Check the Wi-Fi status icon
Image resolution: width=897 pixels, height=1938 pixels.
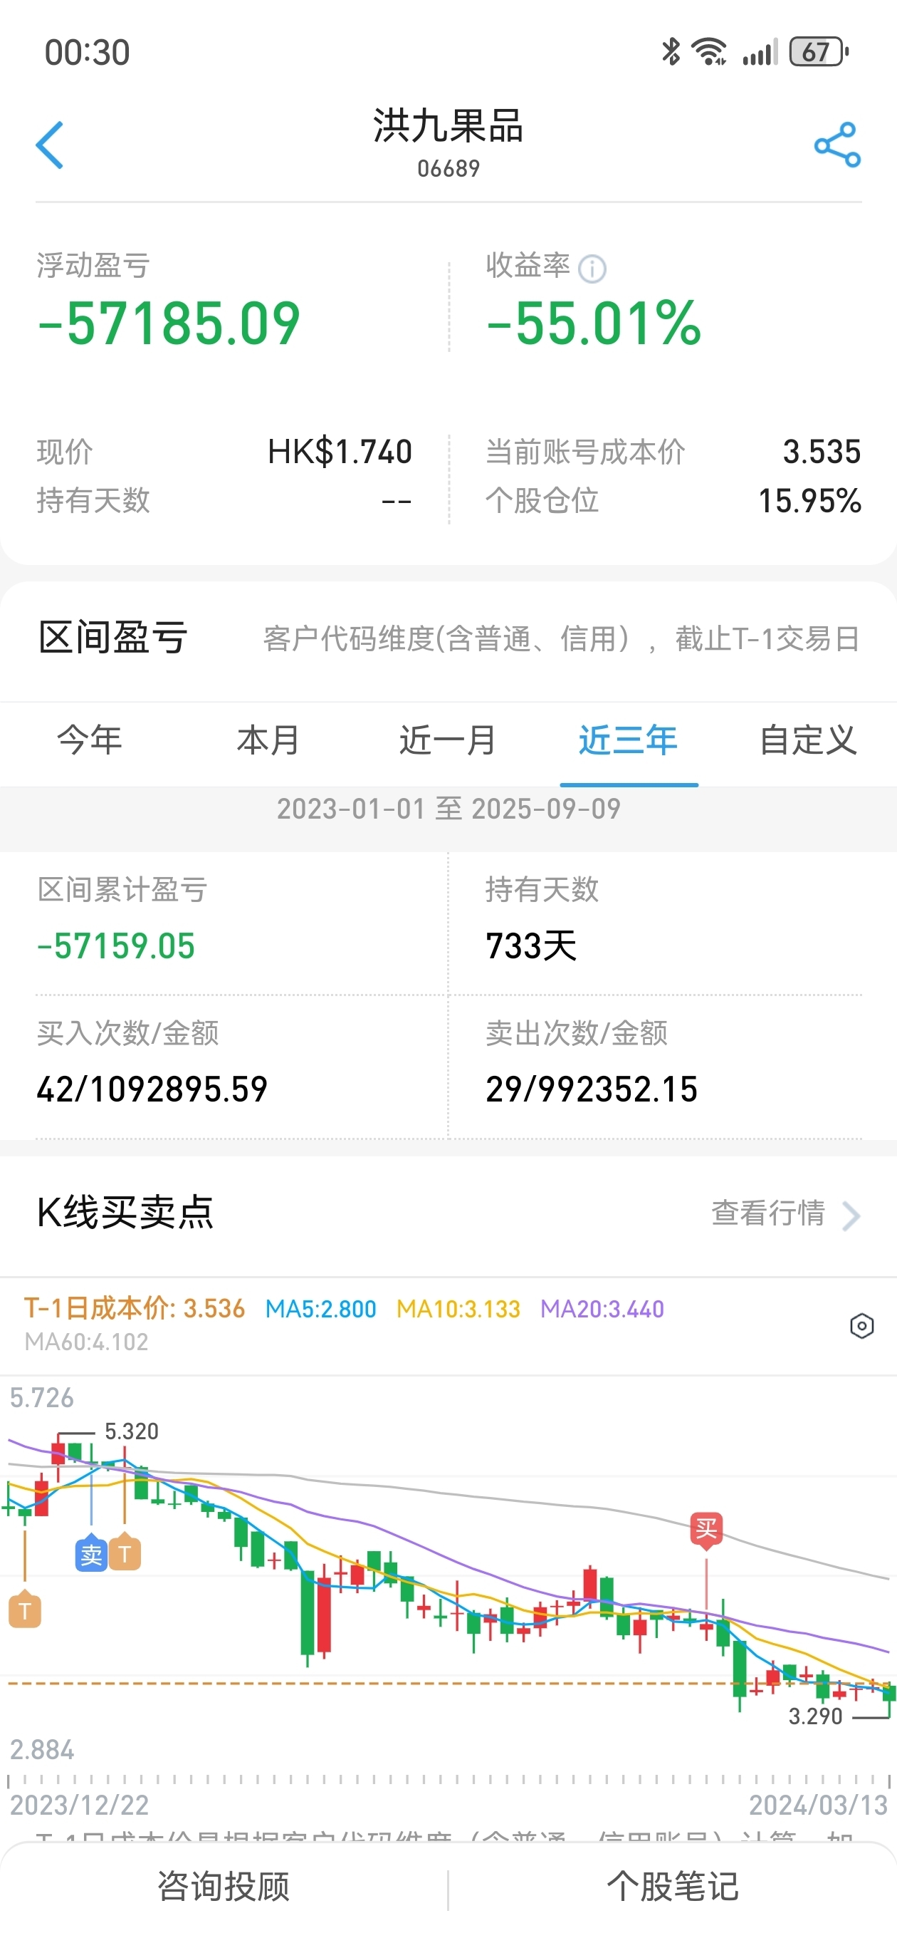(x=709, y=52)
